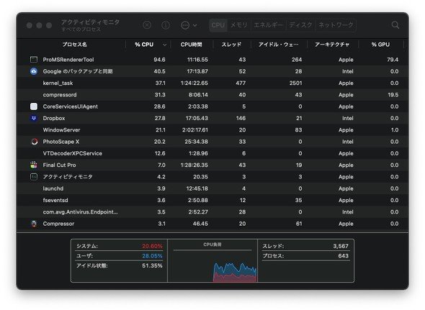Viewport: 425px width, 310px height.
Task: Select the ProMSRendererTool process name
Action: 68,60
